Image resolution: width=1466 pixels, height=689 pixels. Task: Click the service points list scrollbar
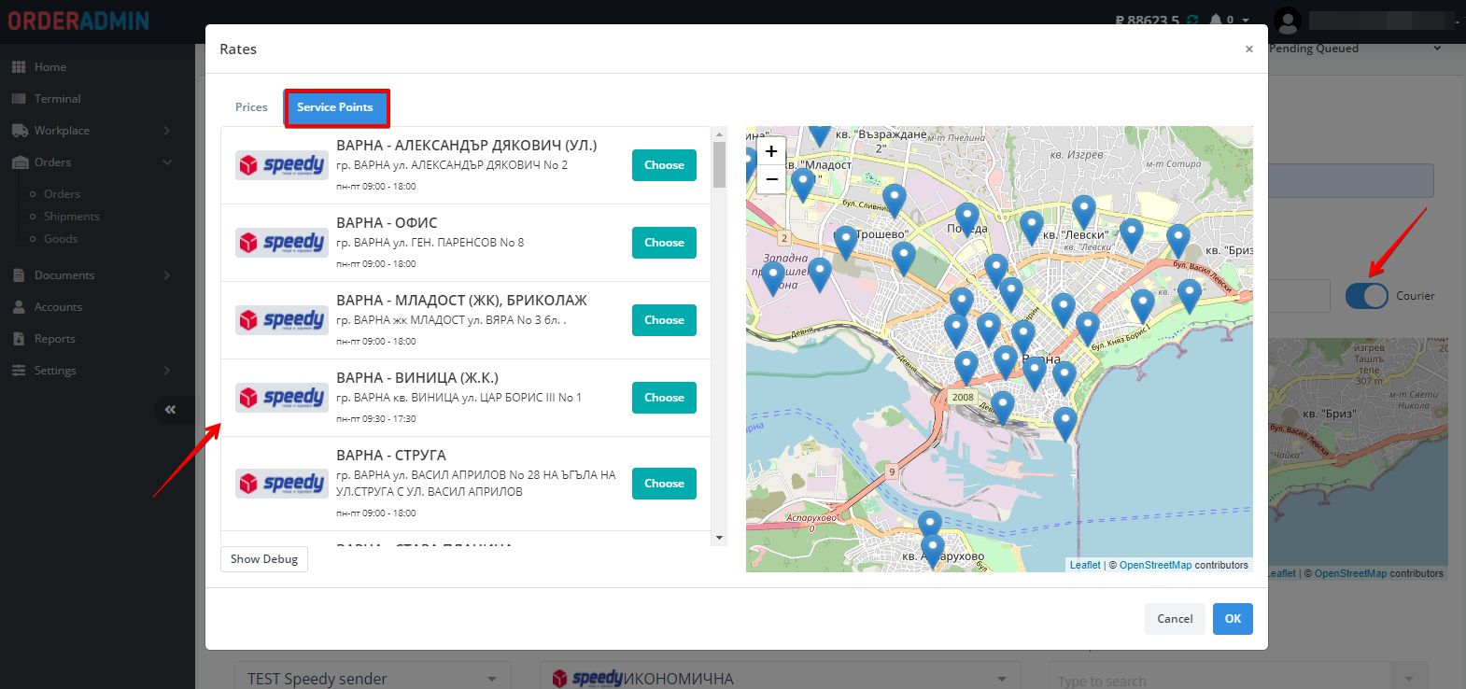[719, 164]
